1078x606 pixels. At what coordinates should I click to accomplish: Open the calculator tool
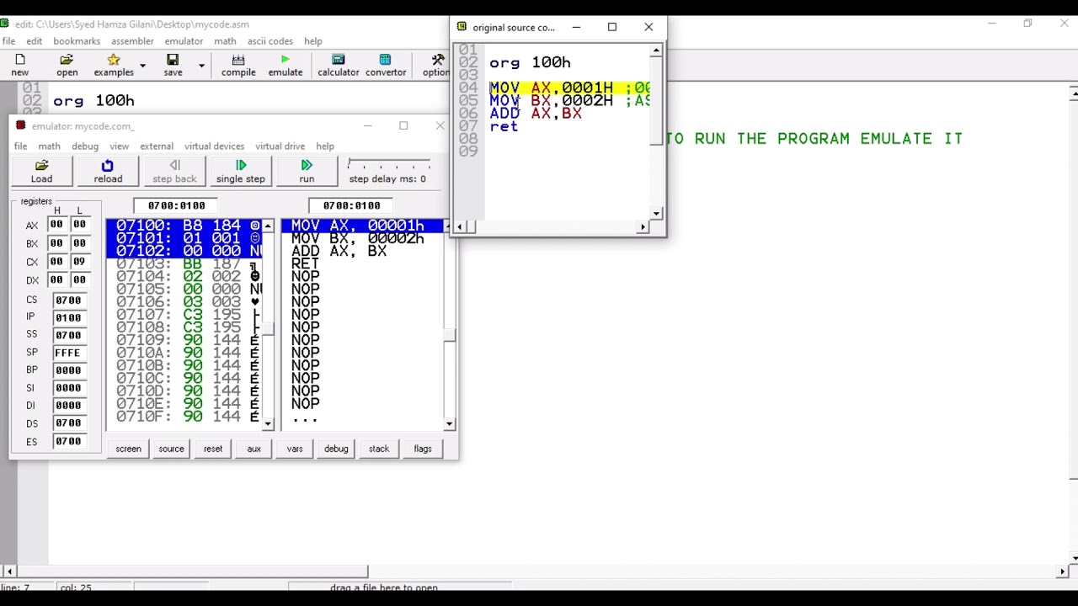pos(338,65)
